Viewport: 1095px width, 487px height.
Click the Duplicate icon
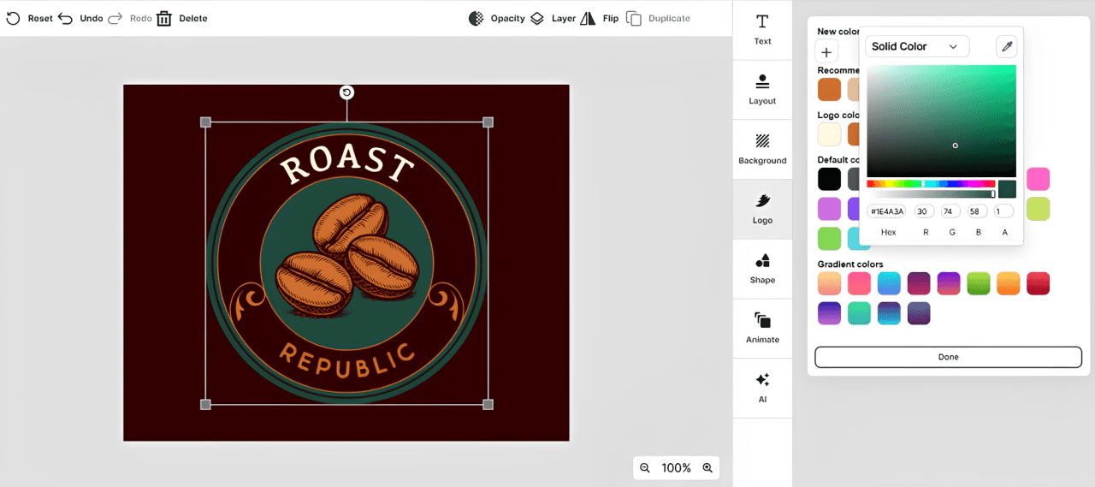[634, 18]
